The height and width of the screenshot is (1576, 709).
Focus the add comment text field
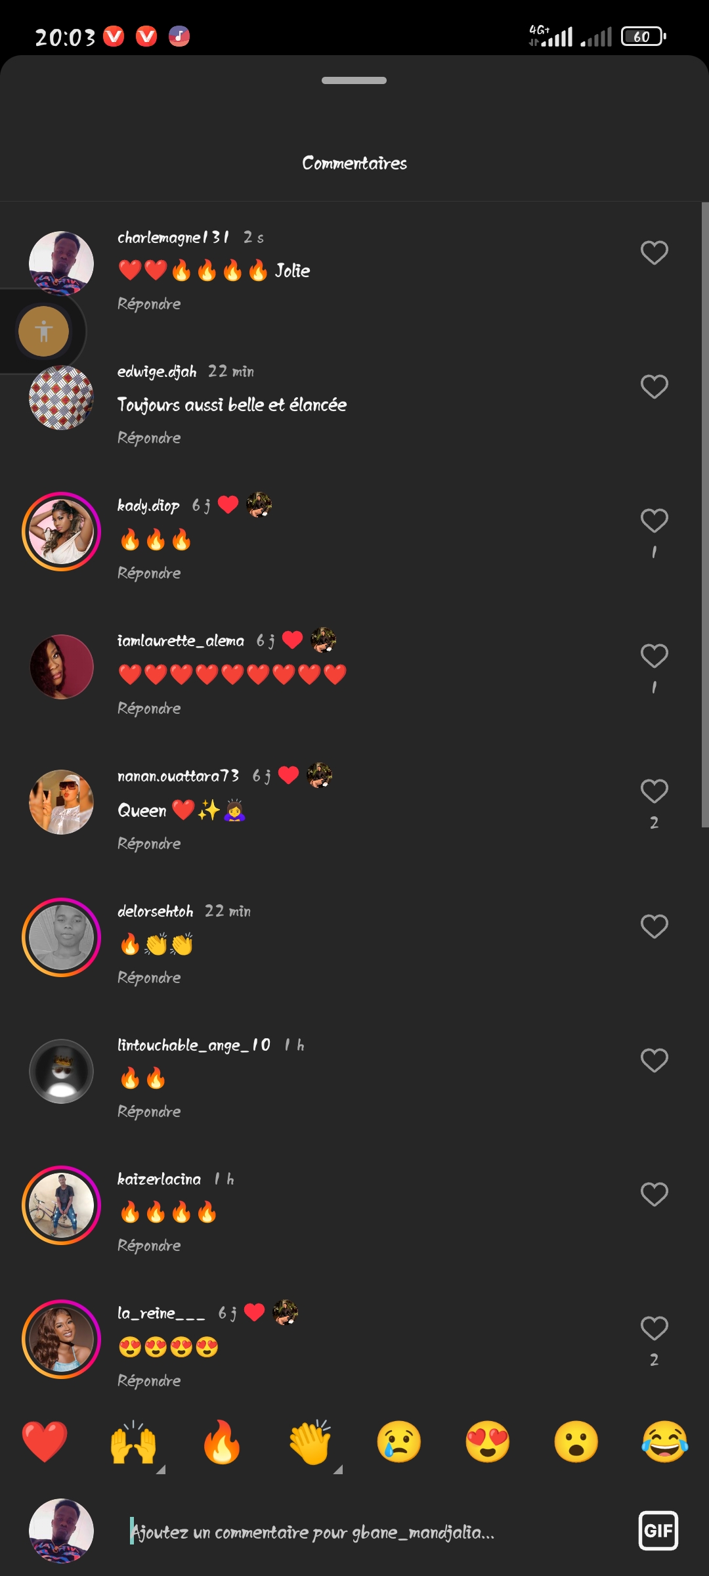pyautogui.click(x=368, y=1532)
